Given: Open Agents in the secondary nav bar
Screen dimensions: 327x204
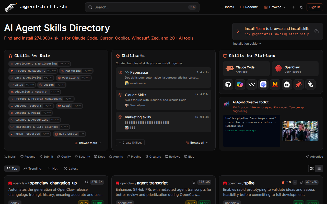Looking at the screenshot, I should (x=116, y=157).
